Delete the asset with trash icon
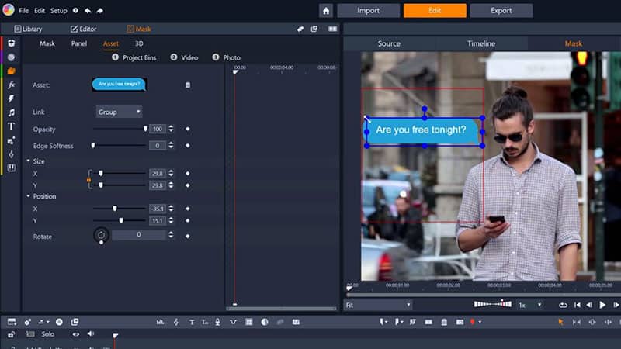Screen dimensions: 621x349 (x=187, y=85)
